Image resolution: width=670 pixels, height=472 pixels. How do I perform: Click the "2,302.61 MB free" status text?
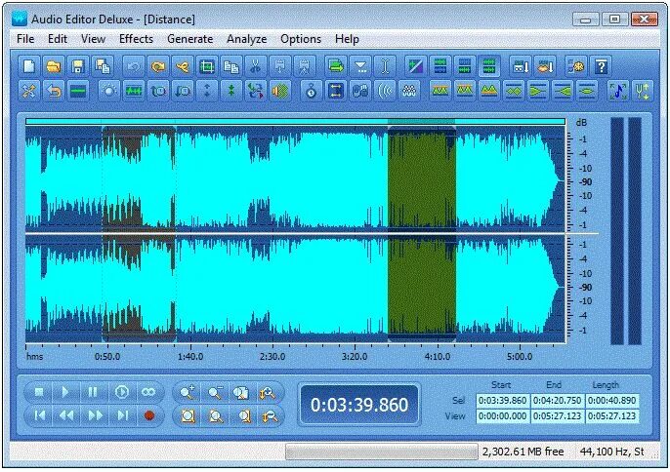point(523,452)
